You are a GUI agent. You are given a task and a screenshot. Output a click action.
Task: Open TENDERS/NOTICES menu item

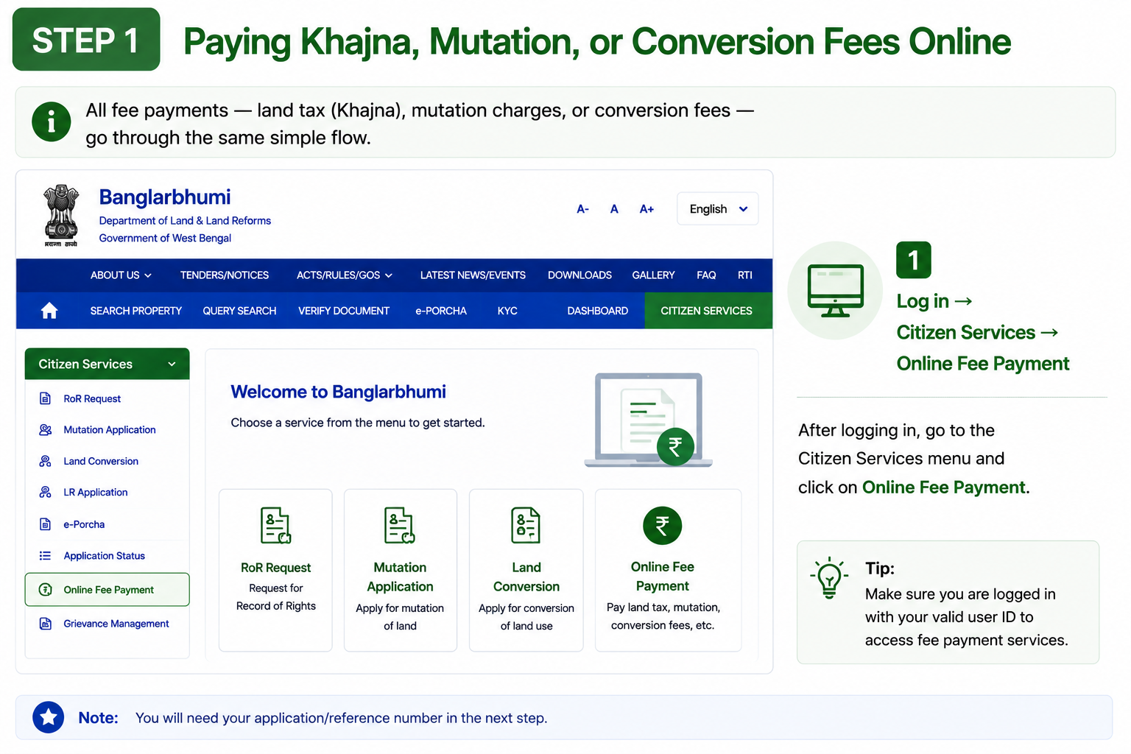point(225,275)
